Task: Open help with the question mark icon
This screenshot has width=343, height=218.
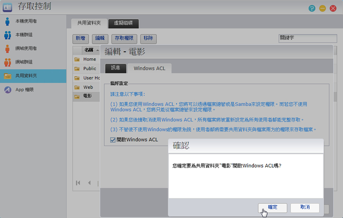Action: click(312, 8)
